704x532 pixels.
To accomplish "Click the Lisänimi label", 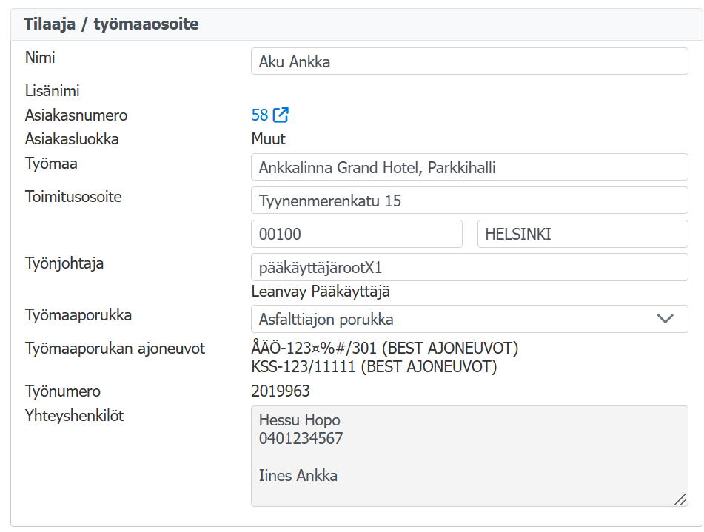I will coord(52,91).
